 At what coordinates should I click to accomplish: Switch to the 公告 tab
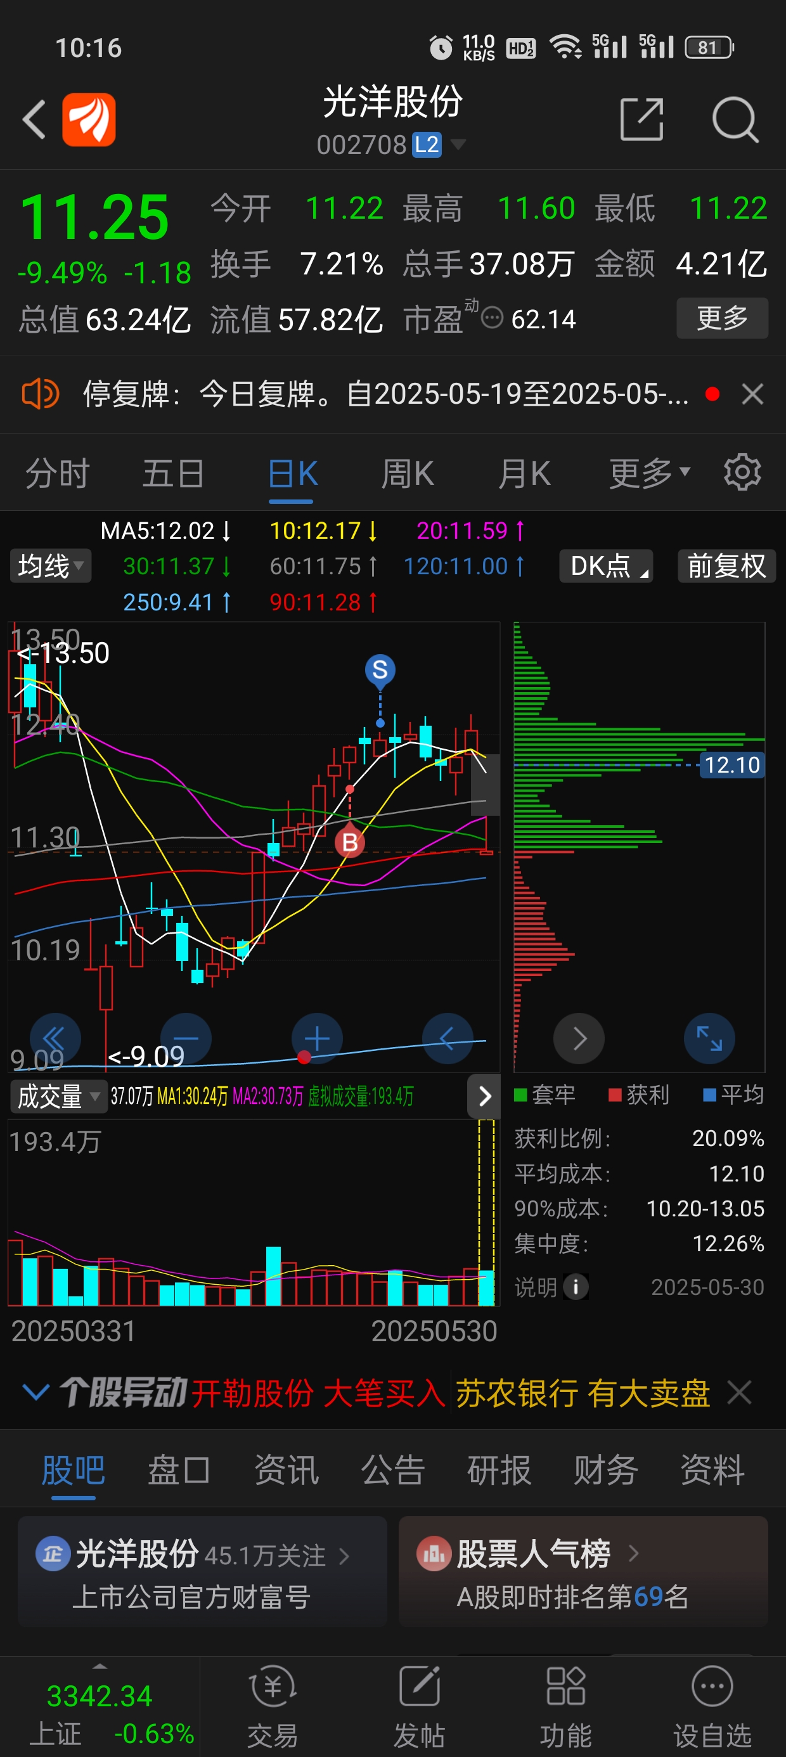pos(393,1470)
